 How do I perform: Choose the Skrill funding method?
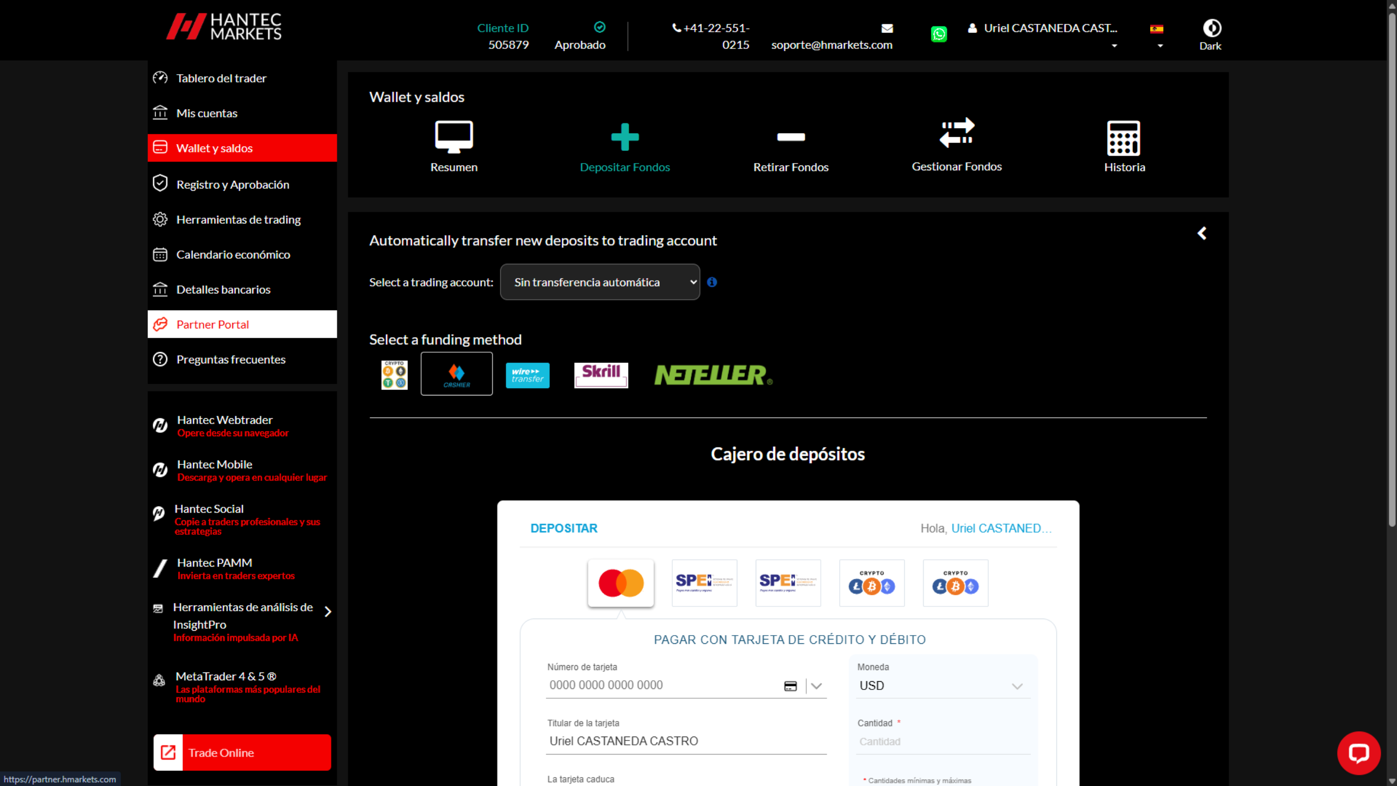(601, 374)
